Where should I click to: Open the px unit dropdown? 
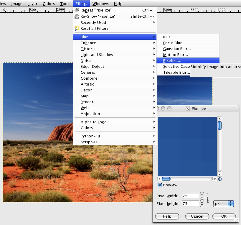pos(224,204)
